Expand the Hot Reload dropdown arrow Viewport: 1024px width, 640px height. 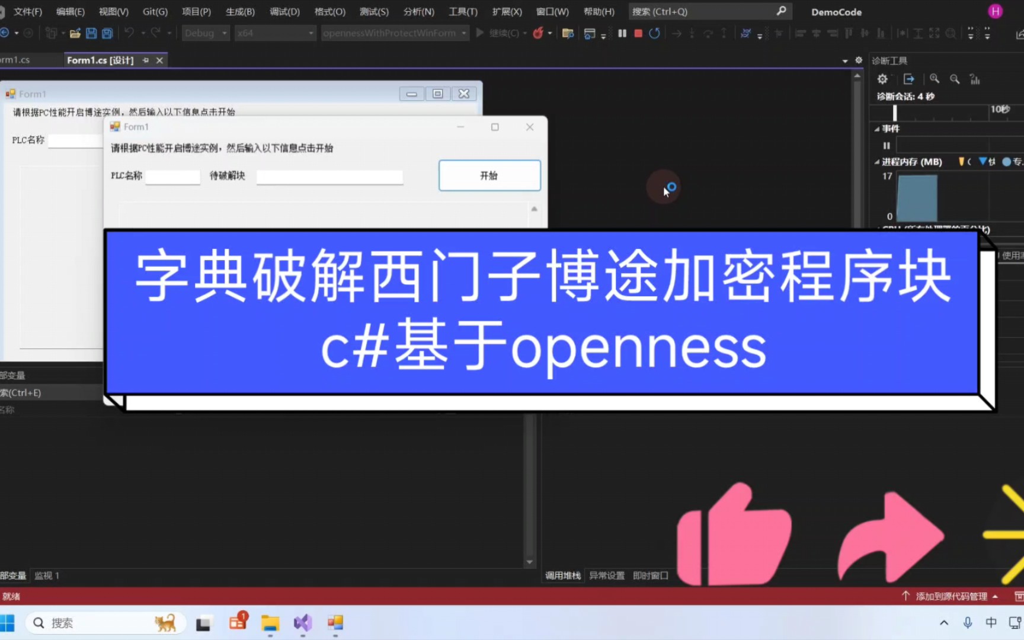point(550,33)
